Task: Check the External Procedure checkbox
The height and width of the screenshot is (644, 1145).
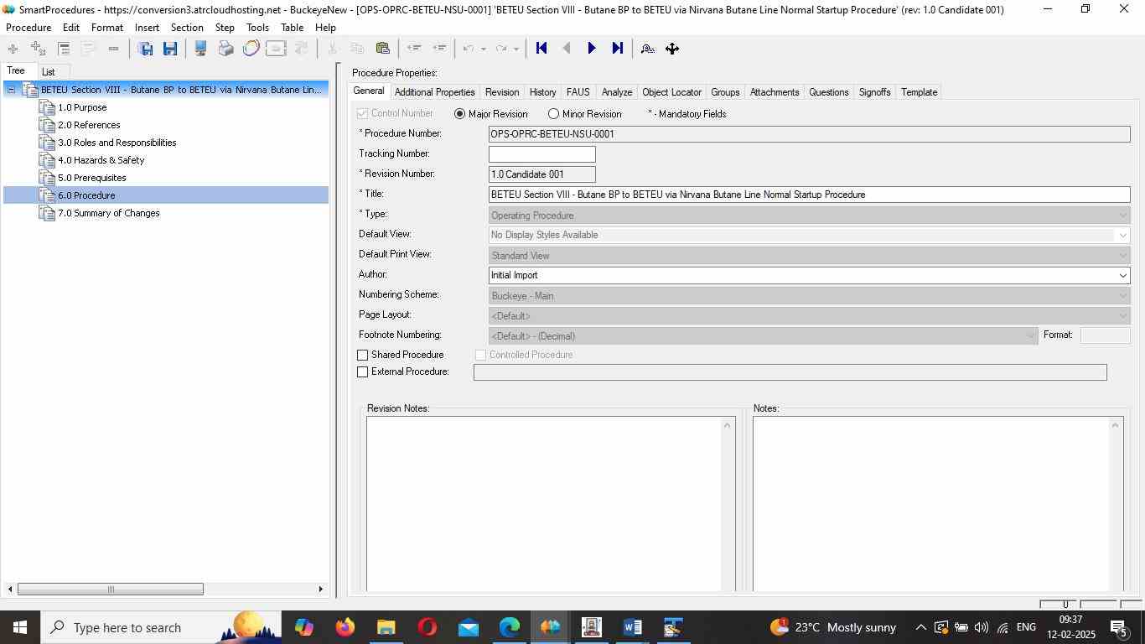Action: tap(363, 372)
